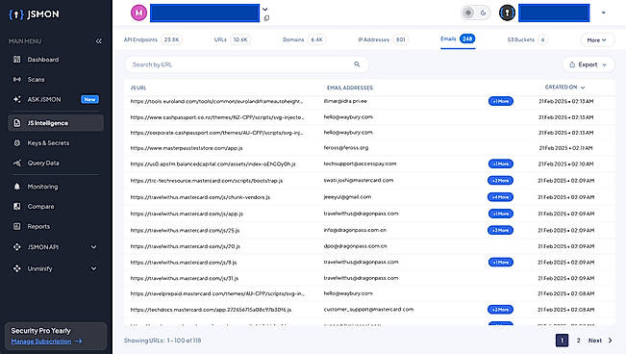Go to page 2
The image size is (626, 354).
pyautogui.click(x=578, y=341)
